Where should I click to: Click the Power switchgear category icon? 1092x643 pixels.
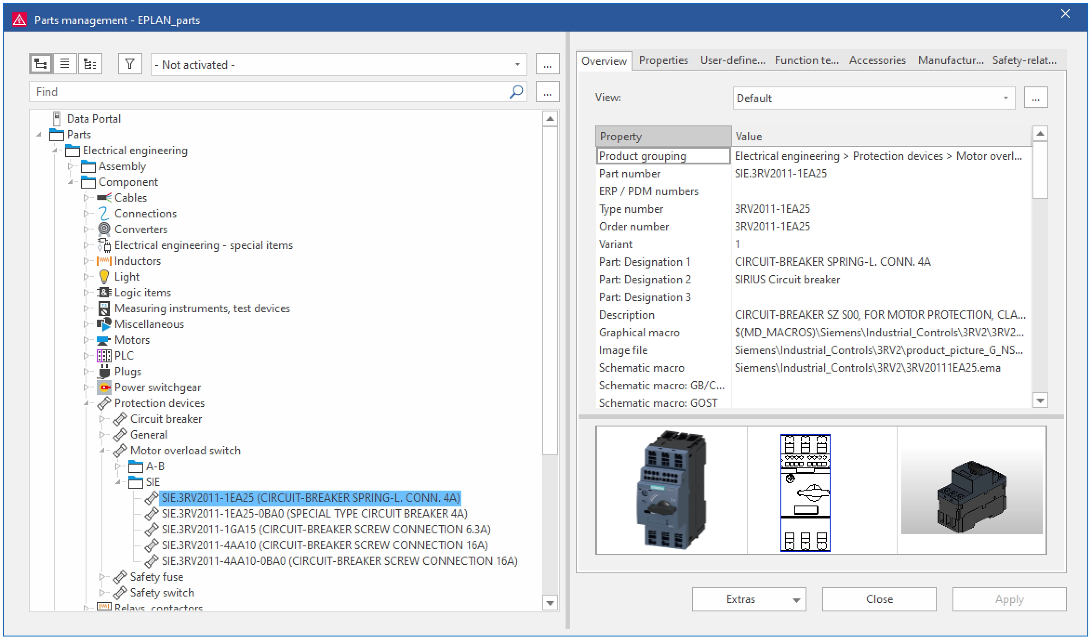104,387
